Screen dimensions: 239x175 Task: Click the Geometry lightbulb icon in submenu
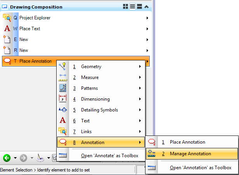[62, 67]
